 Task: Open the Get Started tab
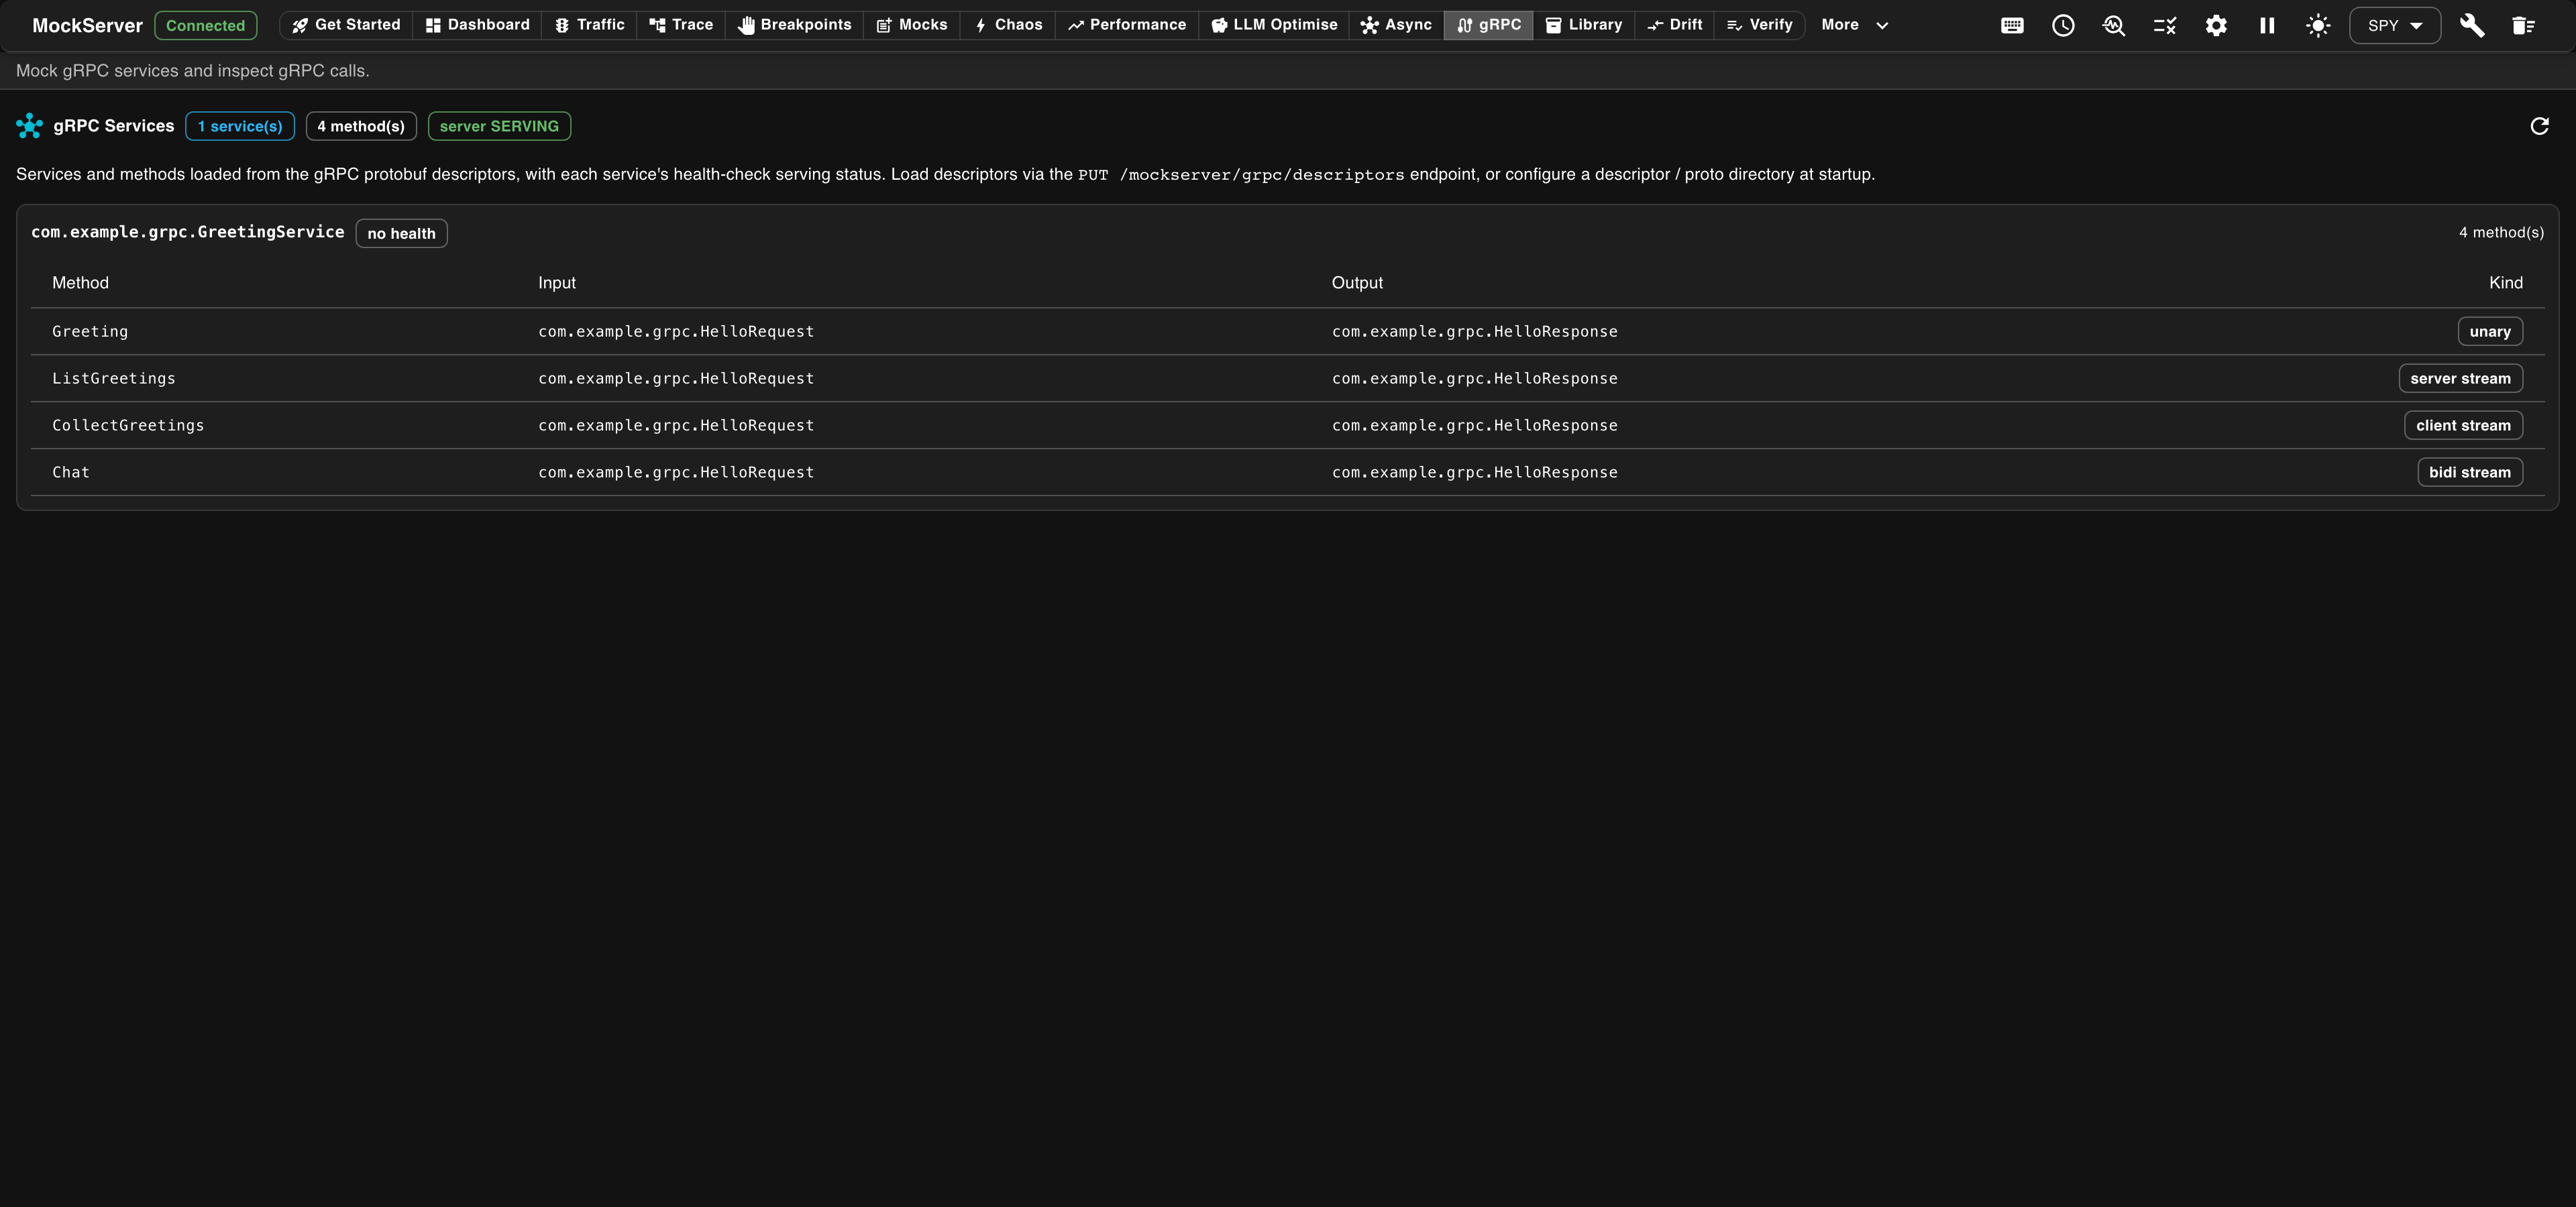click(346, 25)
